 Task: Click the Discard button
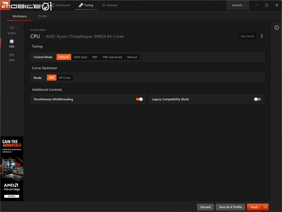click(x=205, y=207)
